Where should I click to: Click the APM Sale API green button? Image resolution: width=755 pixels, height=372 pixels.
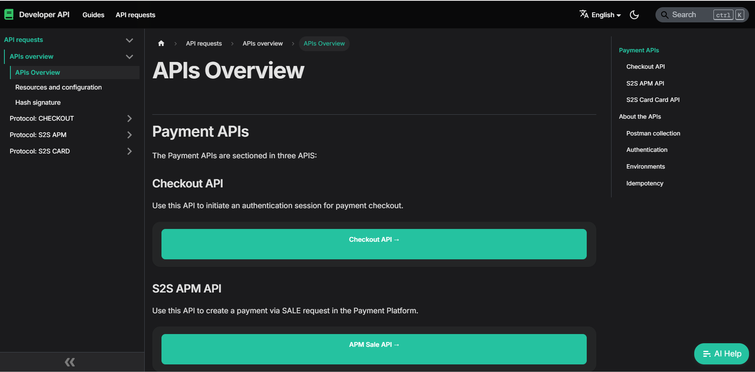(374, 349)
